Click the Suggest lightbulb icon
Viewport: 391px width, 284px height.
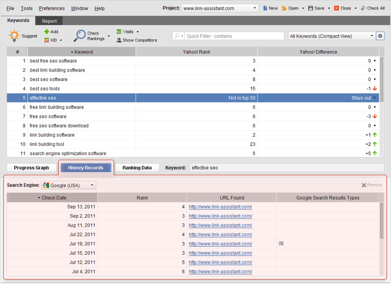pyautogui.click(x=14, y=36)
